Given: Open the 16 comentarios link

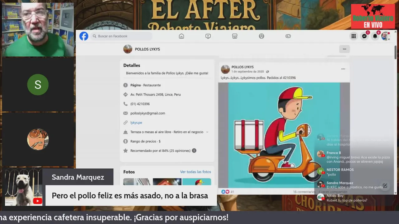Looking at the screenshot, I should [304, 192].
